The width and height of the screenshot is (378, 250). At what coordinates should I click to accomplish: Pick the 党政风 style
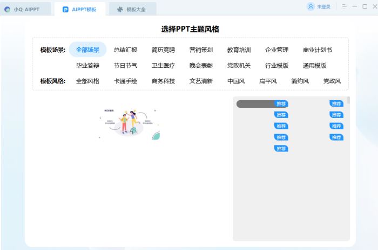pos(332,81)
